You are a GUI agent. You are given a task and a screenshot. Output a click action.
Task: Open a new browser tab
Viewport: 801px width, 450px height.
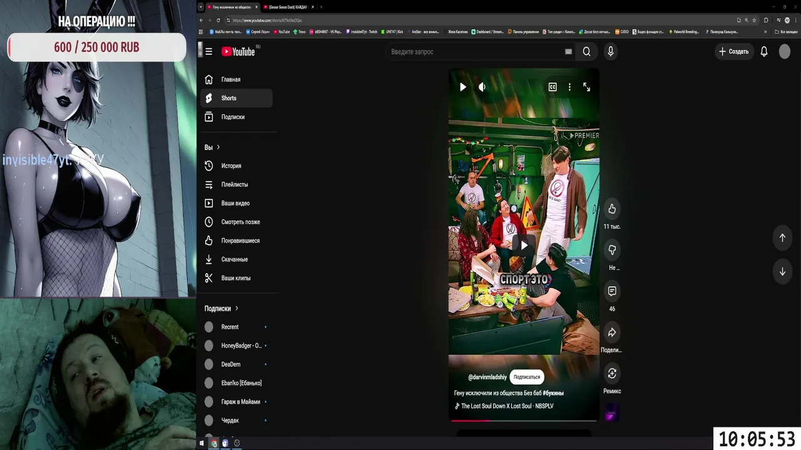click(x=322, y=7)
